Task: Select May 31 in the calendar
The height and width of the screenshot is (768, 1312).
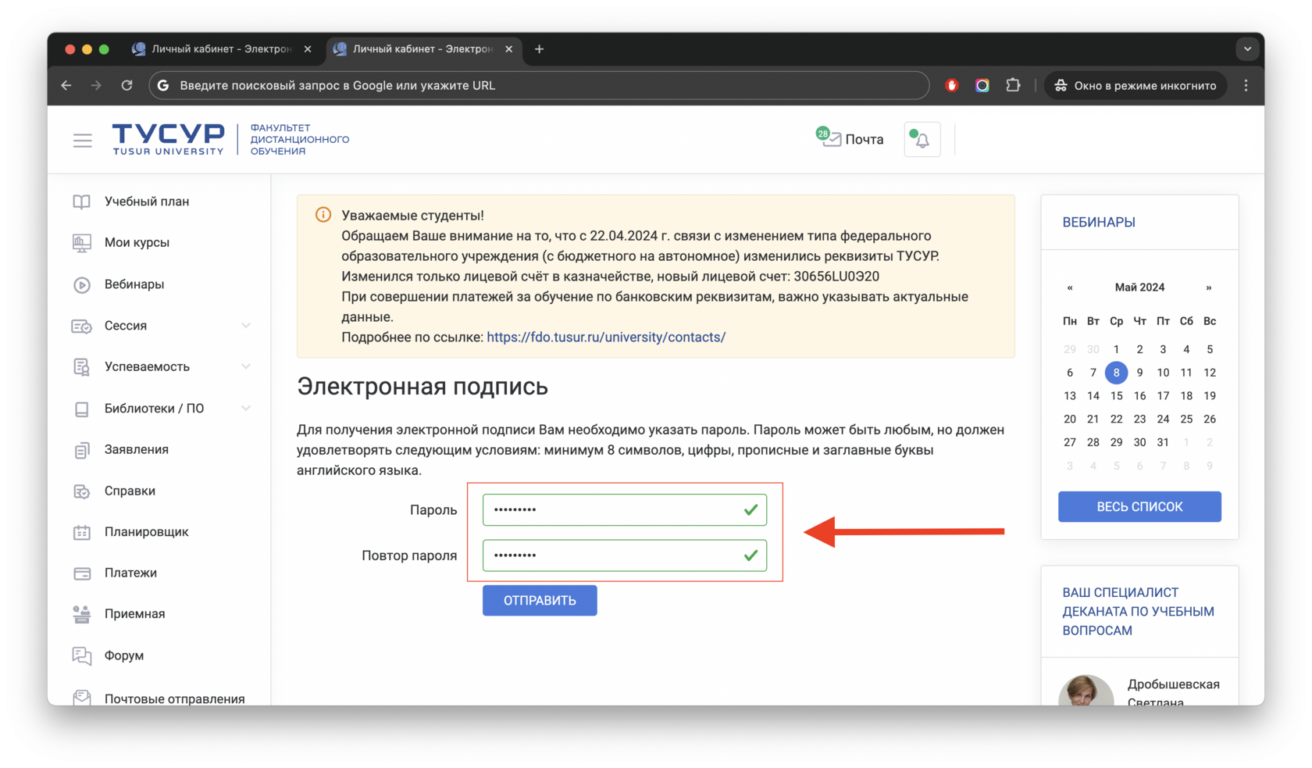Action: [x=1163, y=442]
